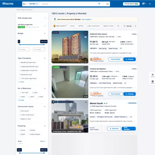155x155 pixels.
Task: Save Monte South listing with heart icon
Action: [x=86, y=102]
